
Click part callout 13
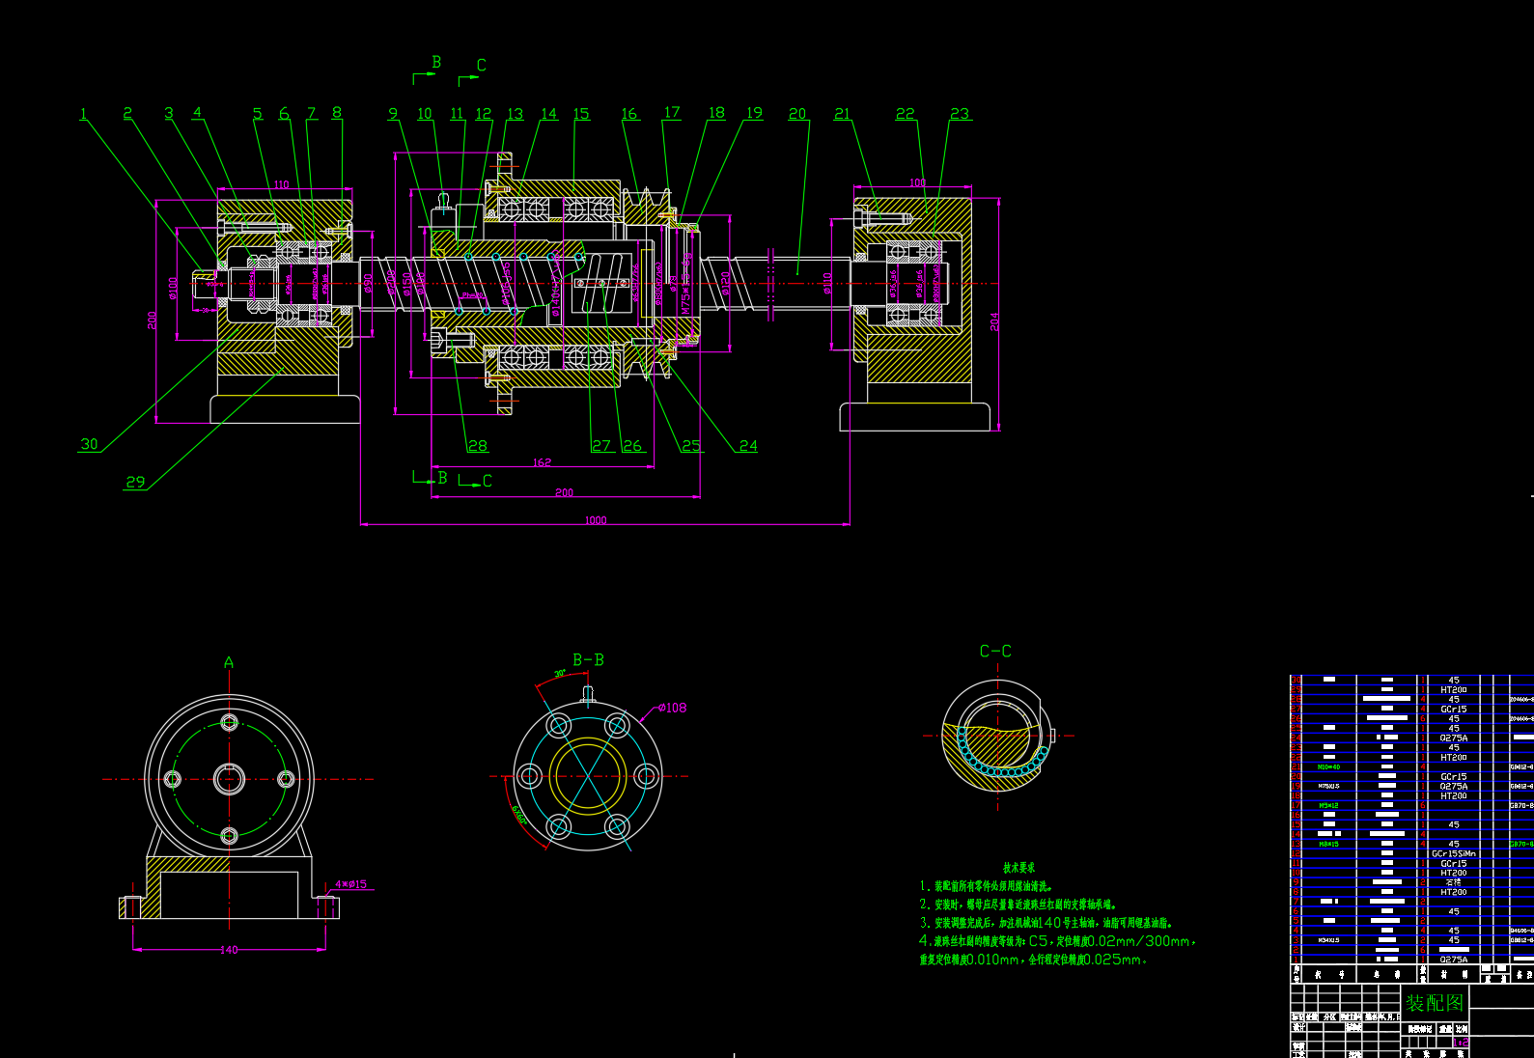[516, 114]
